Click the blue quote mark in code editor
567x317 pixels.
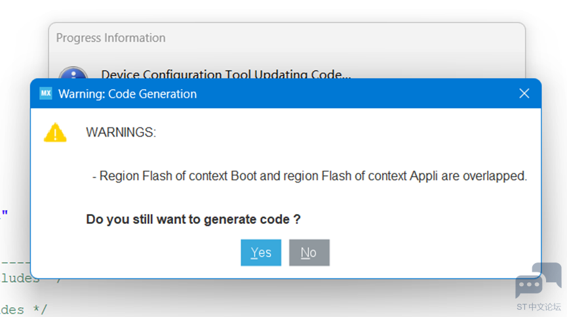(5, 213)
